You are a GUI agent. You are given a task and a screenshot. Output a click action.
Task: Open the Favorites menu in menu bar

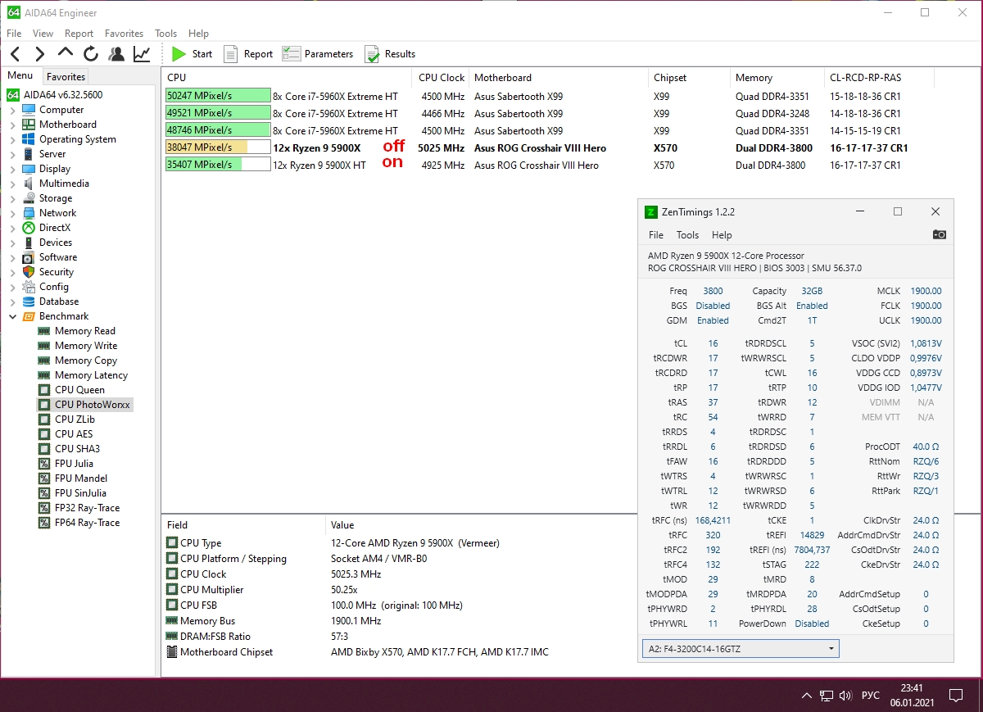pyautogui.click(x=124, y=34)
